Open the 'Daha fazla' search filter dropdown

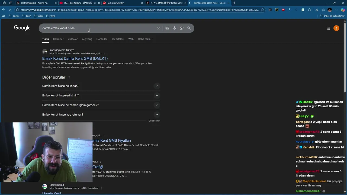click(145, 39)
